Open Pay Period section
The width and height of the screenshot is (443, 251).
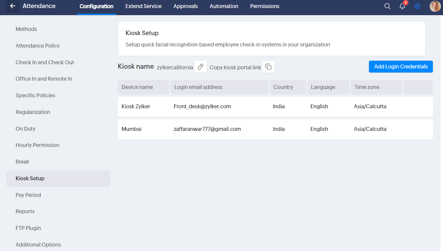click(28, 195)
